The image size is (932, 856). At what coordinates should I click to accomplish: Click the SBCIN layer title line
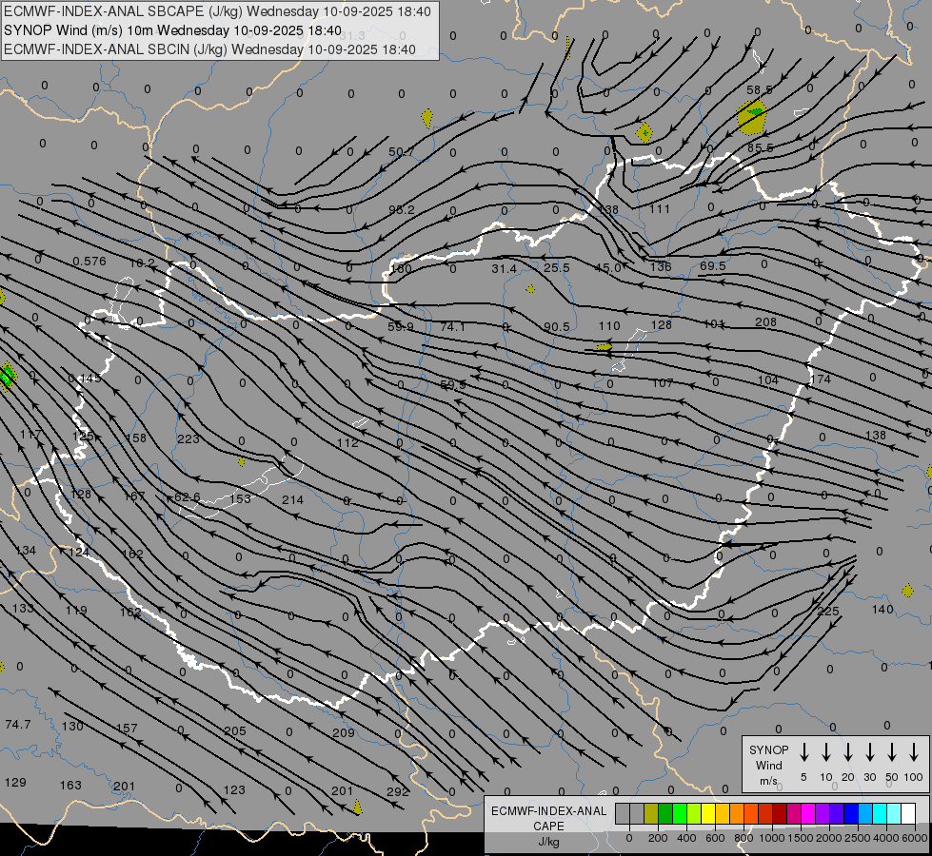209,49
